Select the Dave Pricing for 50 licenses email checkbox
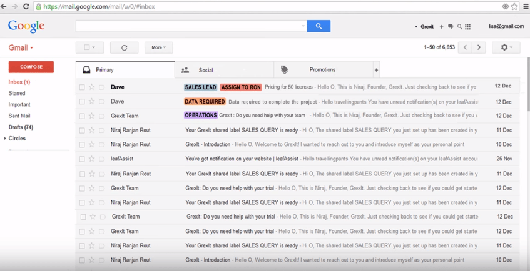 (x=82, y=87)
